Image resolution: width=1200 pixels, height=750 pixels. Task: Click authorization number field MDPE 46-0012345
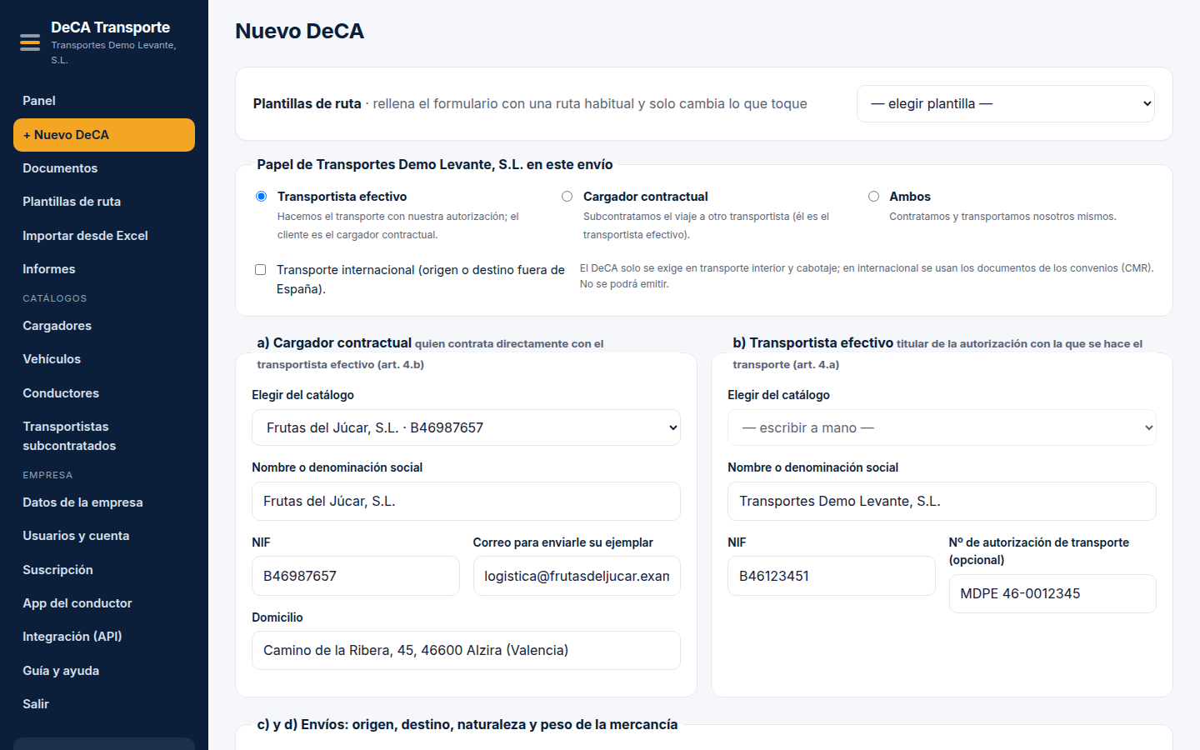tap(1052, 593)
